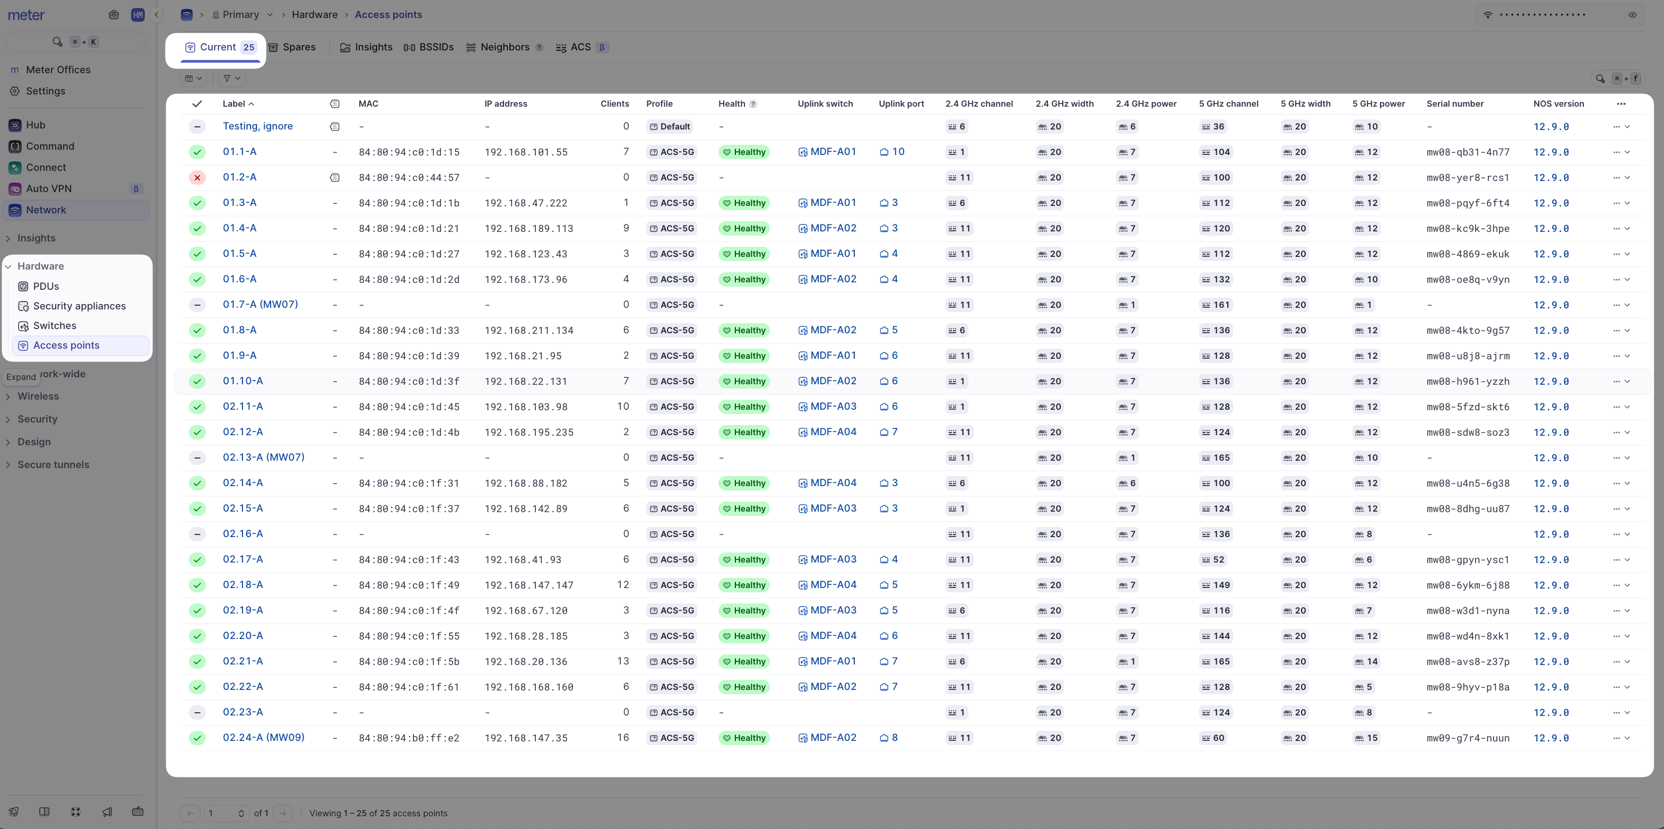Collapse the sidebar with the chevron toggle
This screenshot has height=829, width=1664.
coord(157,14)
